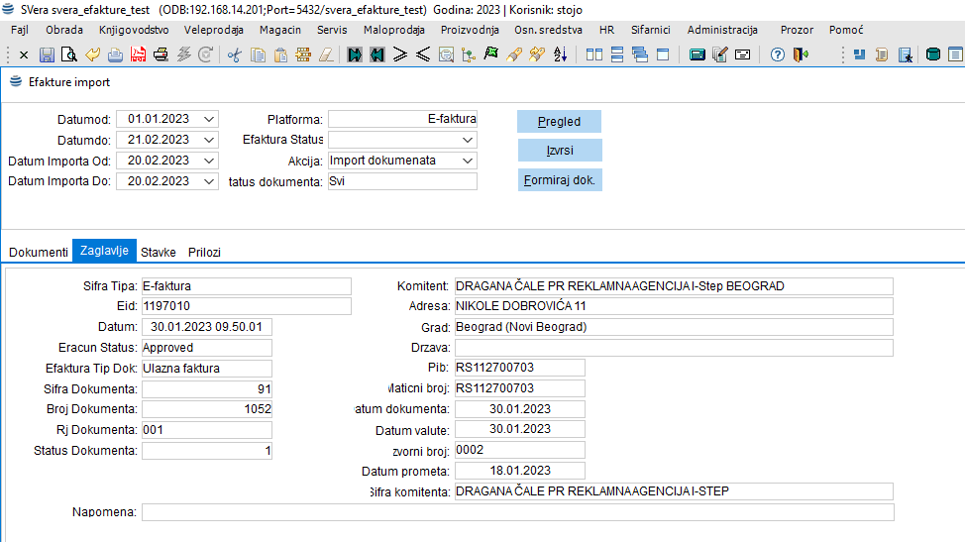Viewport: 965px width, 542px height.
Task: Click the Formiraj dok. button
Action: [560, 181]
